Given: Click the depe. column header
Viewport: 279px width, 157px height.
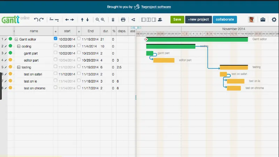Looking at the screenshot, I should point(122,31).
